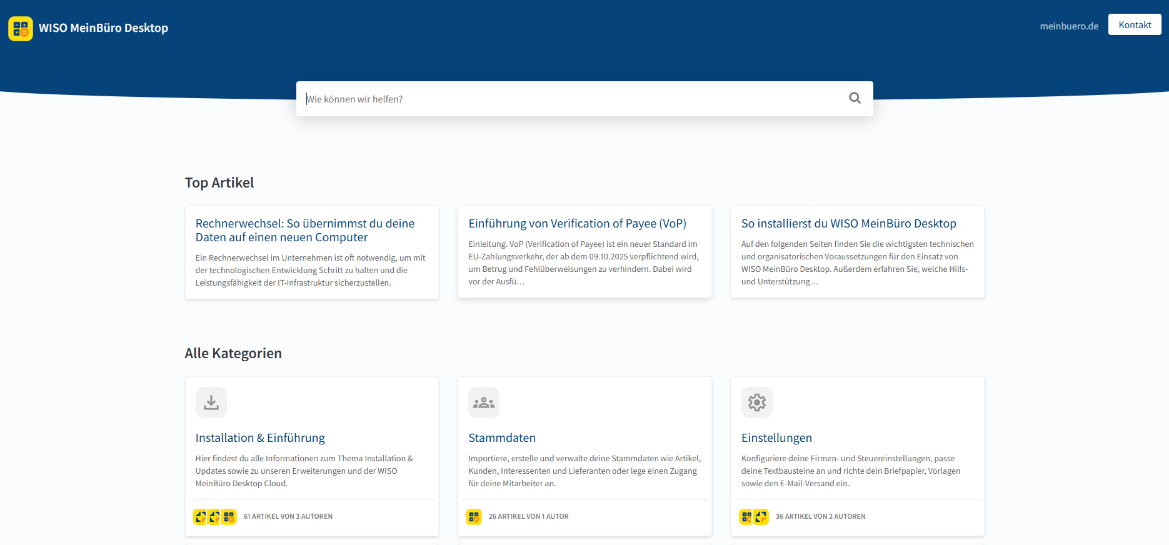1169x545 pixels.
Task: Click the Einstellungen gear icon
Action: tap(757, 402)
